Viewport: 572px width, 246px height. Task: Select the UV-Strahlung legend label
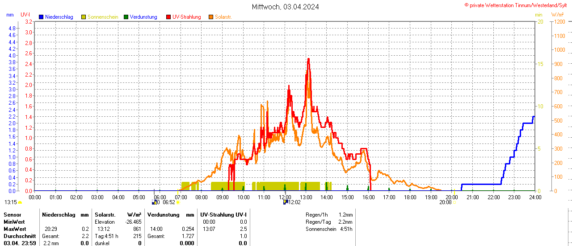tap(186, 17)
